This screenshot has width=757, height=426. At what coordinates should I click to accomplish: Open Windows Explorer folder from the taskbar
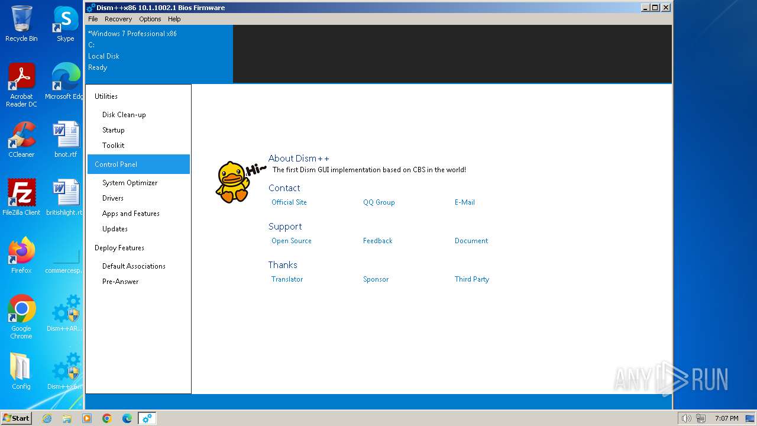(x=67, y=418)
